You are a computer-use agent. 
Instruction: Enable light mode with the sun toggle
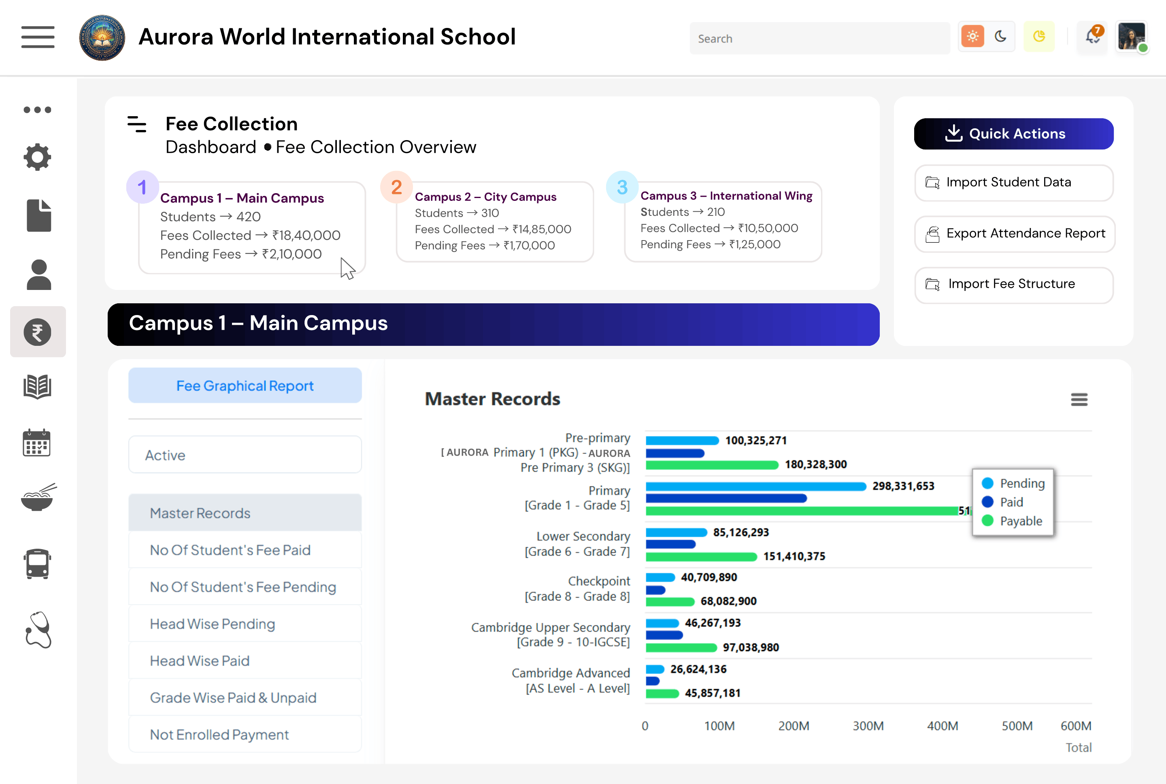click(972, 36)
